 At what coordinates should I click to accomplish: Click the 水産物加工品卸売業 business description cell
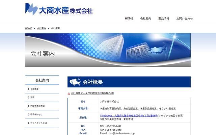pos(144,109)
